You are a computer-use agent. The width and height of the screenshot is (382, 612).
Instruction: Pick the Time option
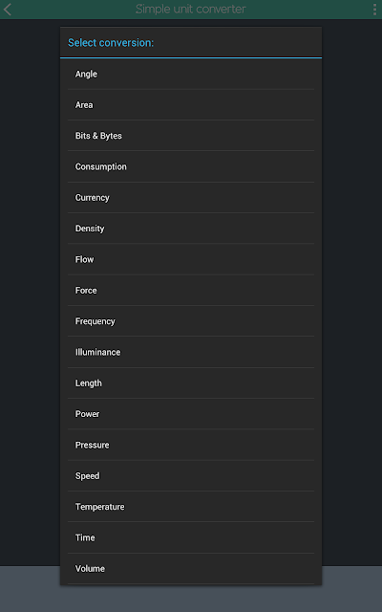click(191, 537)
